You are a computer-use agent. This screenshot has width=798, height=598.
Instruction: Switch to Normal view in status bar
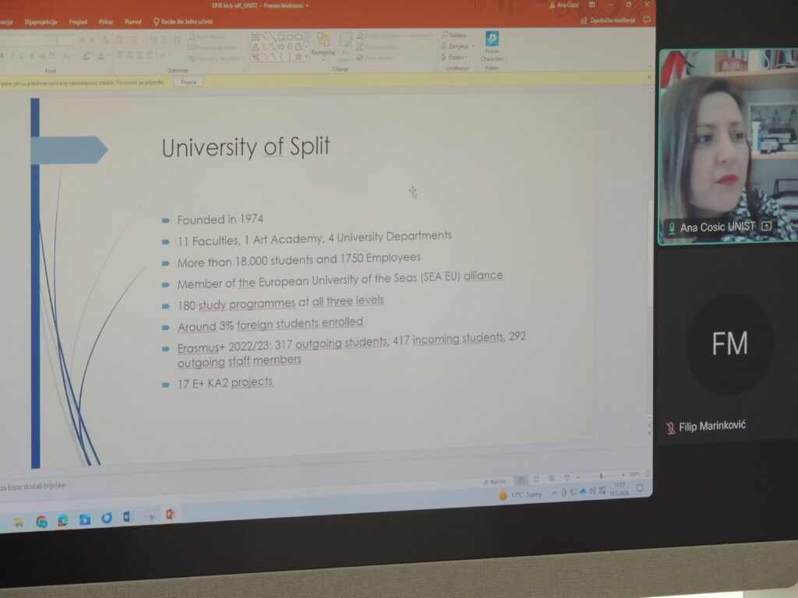pyautogui.click(x=521, y=480)
